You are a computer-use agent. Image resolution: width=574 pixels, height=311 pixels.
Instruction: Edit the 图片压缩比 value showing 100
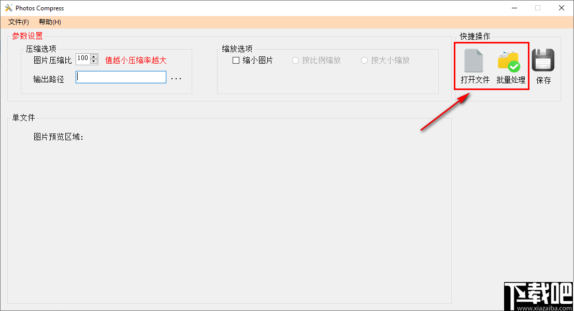(83, 59)
